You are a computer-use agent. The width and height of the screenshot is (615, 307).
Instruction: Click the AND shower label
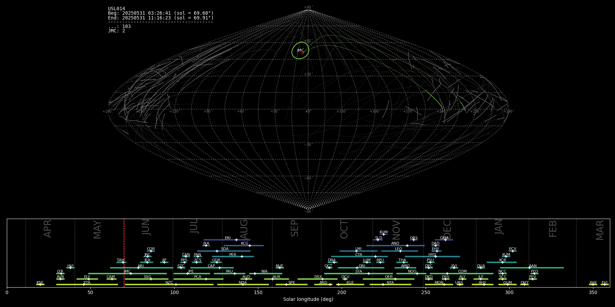[395, 244]
